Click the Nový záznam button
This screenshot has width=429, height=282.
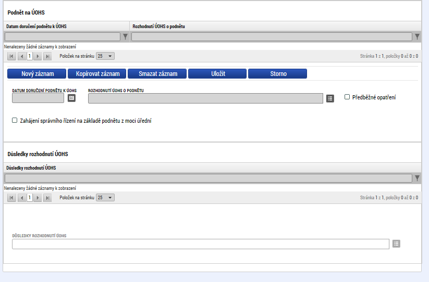coord(36,74)
